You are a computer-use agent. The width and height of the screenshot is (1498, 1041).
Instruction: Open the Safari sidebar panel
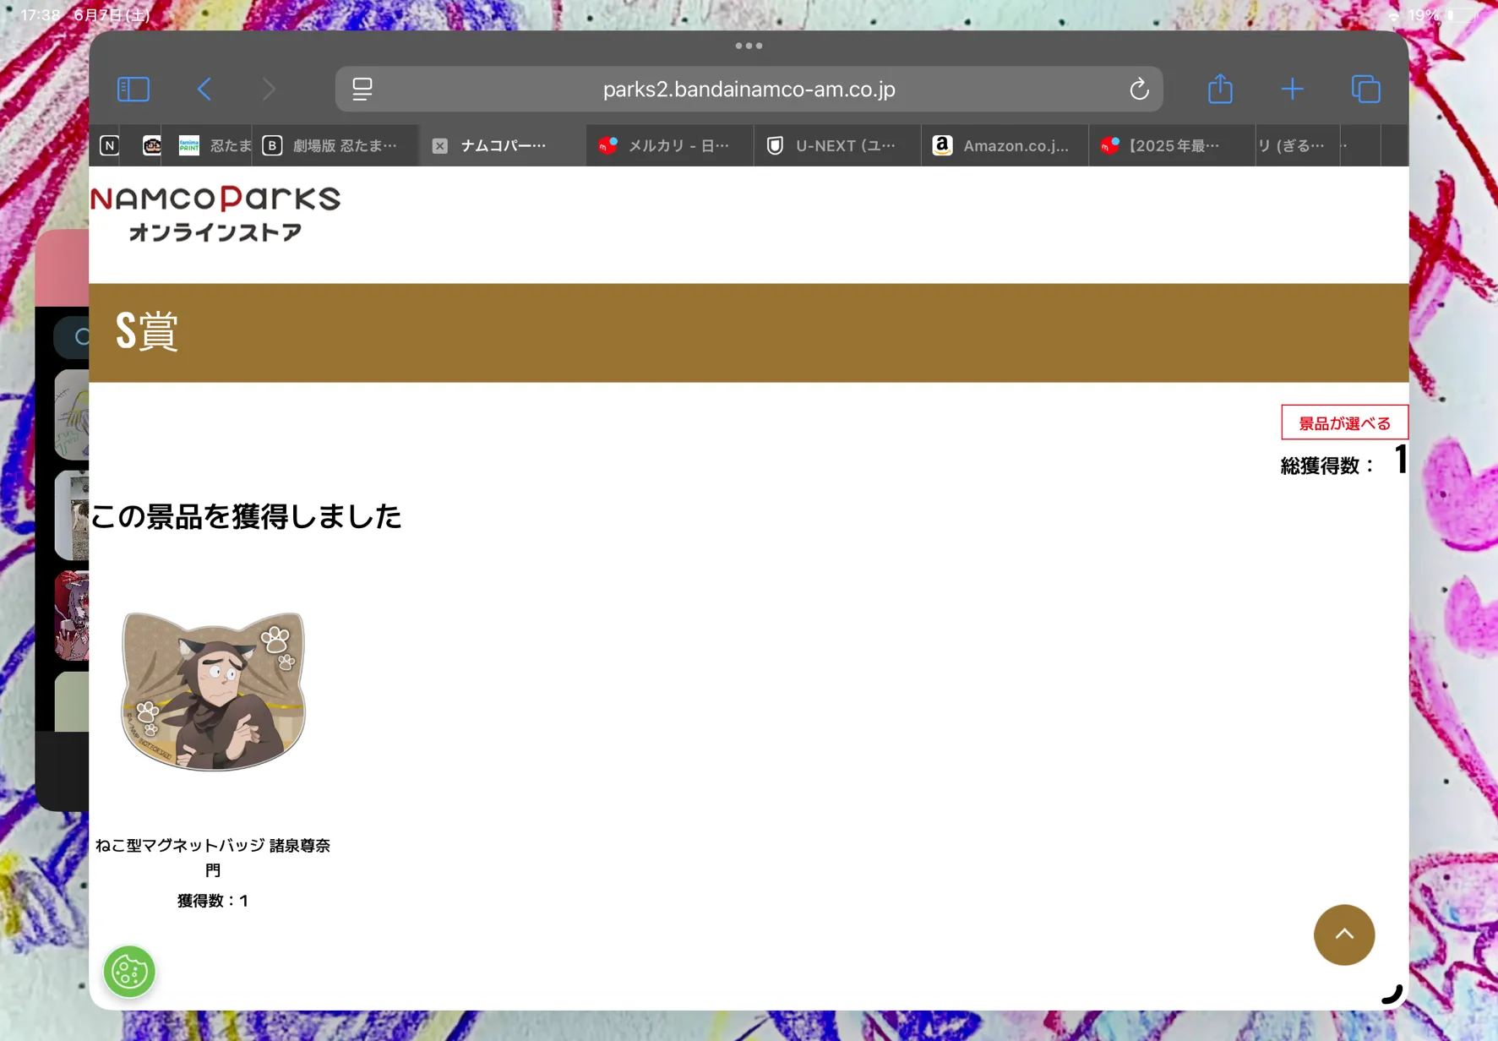pyautogui.click(x=133, y=89)
